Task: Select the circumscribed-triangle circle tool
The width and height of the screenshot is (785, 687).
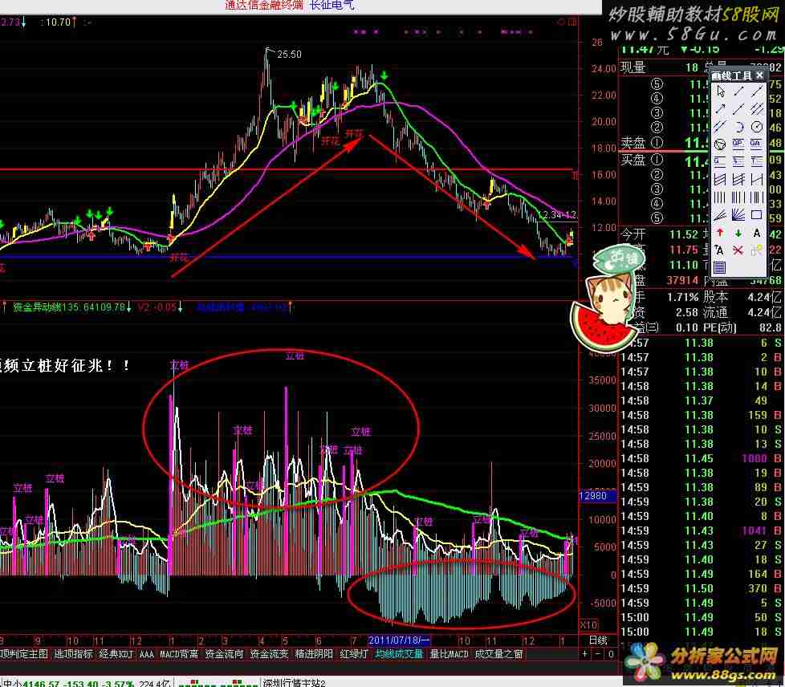Action: click(720, 144)
